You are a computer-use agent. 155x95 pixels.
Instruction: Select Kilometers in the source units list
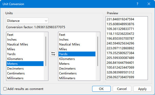click(x=25, y=59)
